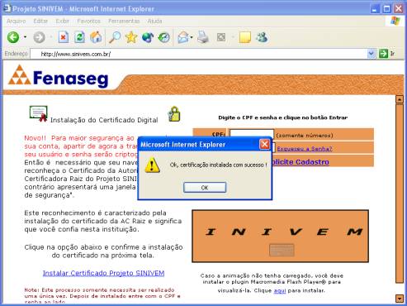Open the Ferramentas menu
This screenshot has width=407, height=306.
124,21
